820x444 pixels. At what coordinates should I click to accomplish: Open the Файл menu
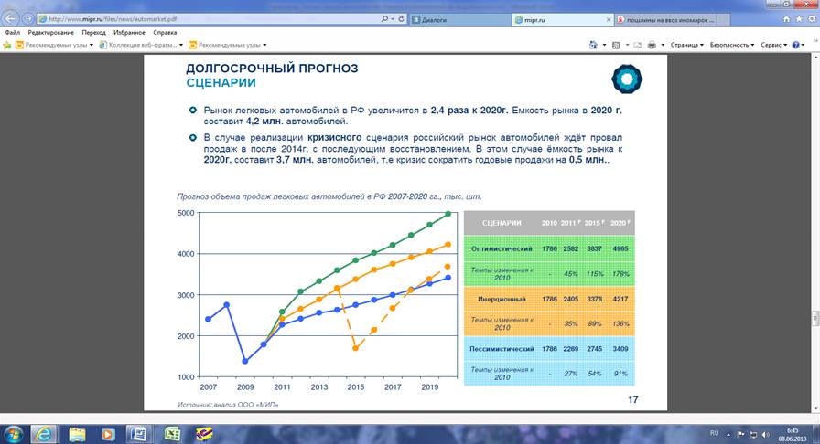[x=13, y=32]
